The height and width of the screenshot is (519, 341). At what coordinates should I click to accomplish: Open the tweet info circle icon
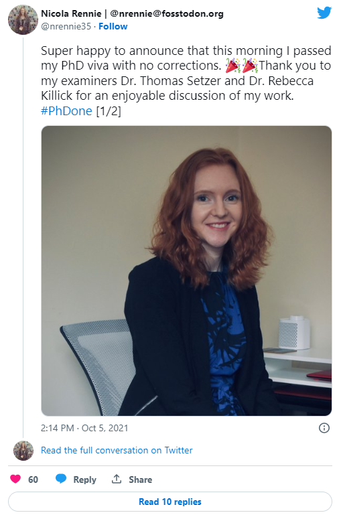[x=324, y=428]
